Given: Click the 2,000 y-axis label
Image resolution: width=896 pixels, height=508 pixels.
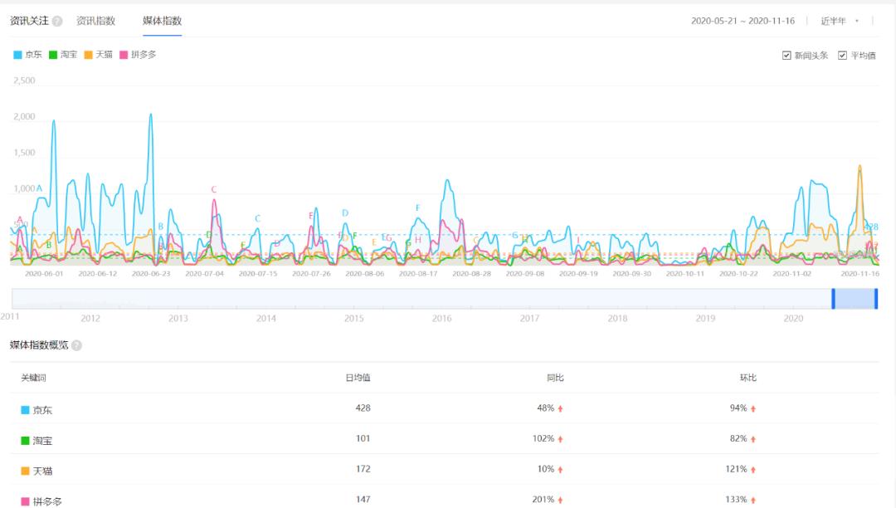Looking at the screenshot, I should click(24, 116).
